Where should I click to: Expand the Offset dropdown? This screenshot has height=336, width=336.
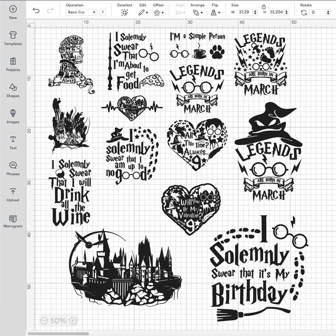[x=158, y=12]
